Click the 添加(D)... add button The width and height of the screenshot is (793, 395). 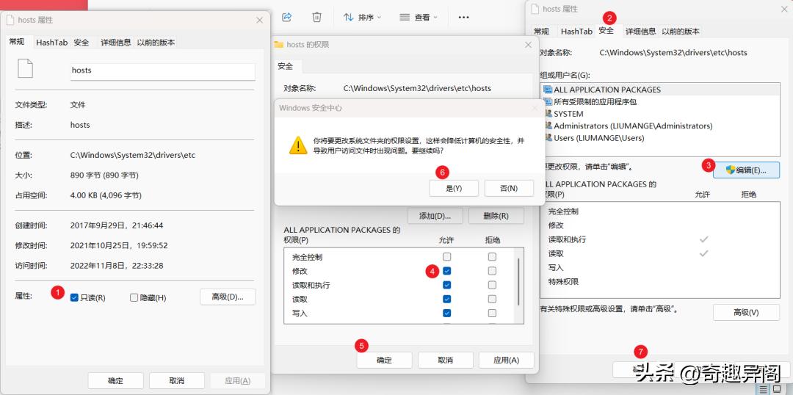tap(435, 216)
